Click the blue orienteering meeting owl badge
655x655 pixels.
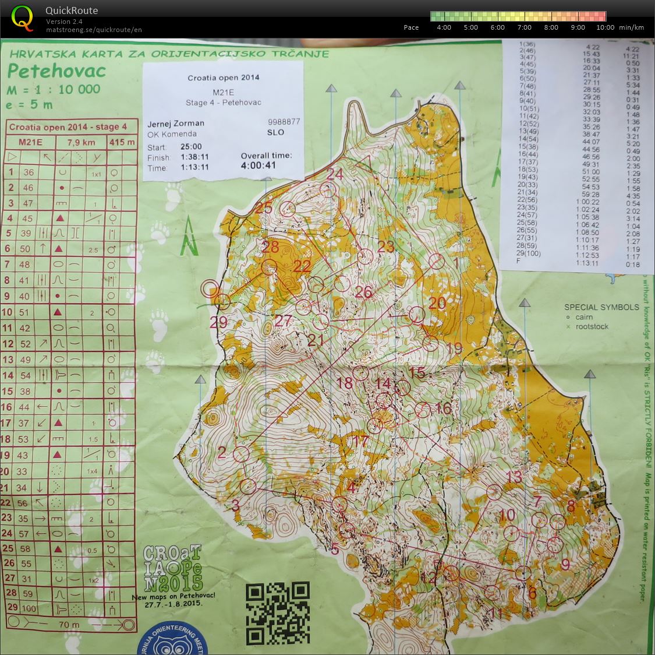coord(172,639)
